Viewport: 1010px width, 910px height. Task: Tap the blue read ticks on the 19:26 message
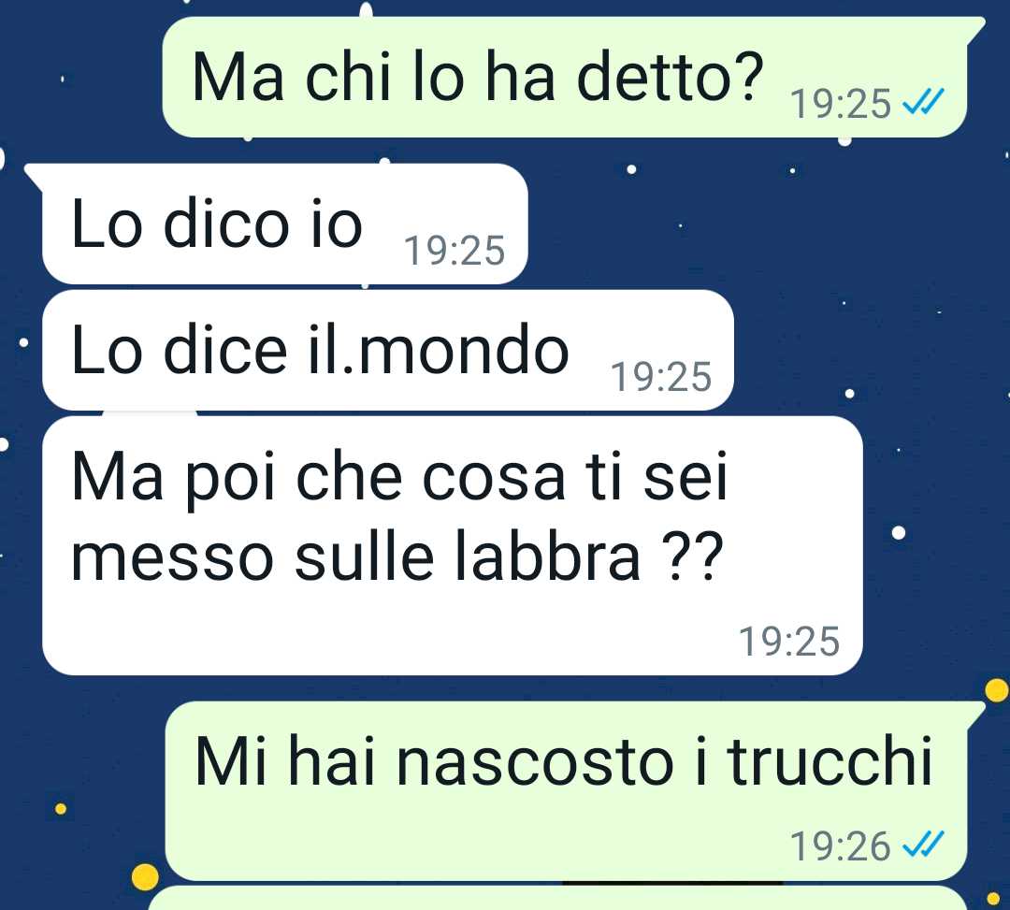tap(924, 845)
